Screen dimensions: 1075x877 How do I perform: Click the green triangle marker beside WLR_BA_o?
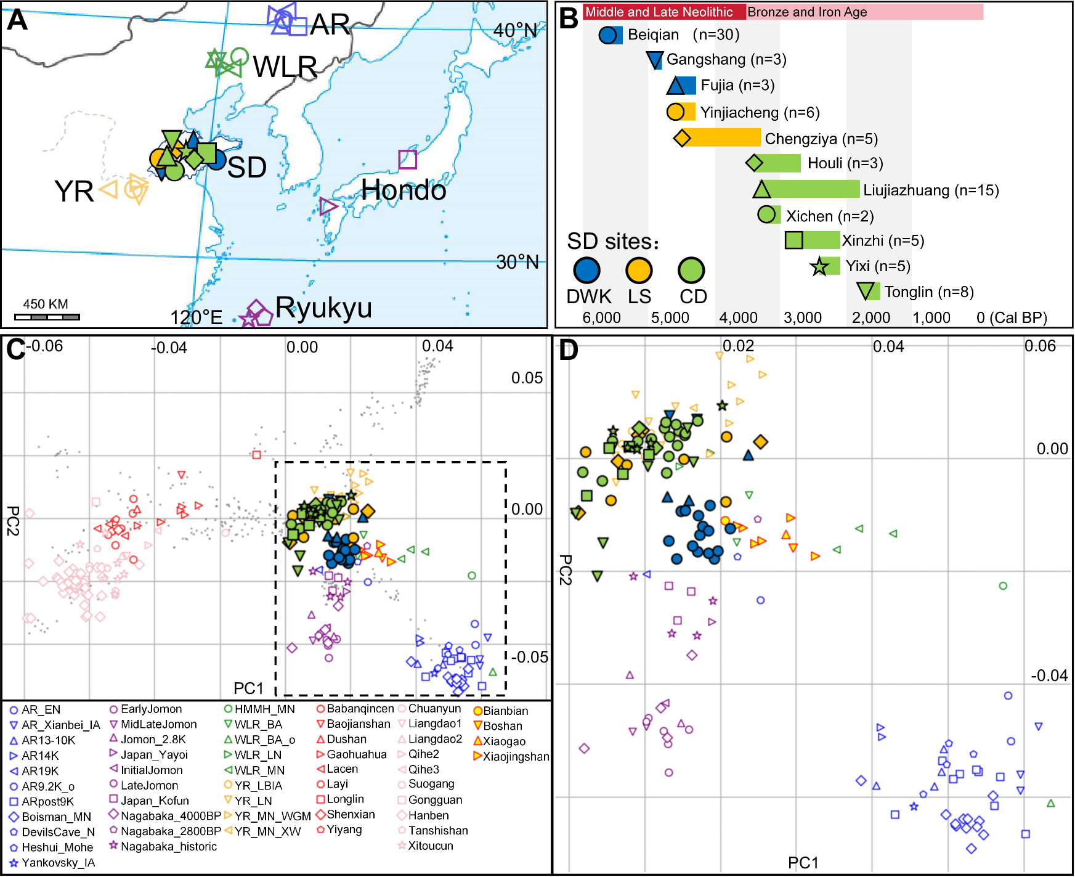pos(228,739)
